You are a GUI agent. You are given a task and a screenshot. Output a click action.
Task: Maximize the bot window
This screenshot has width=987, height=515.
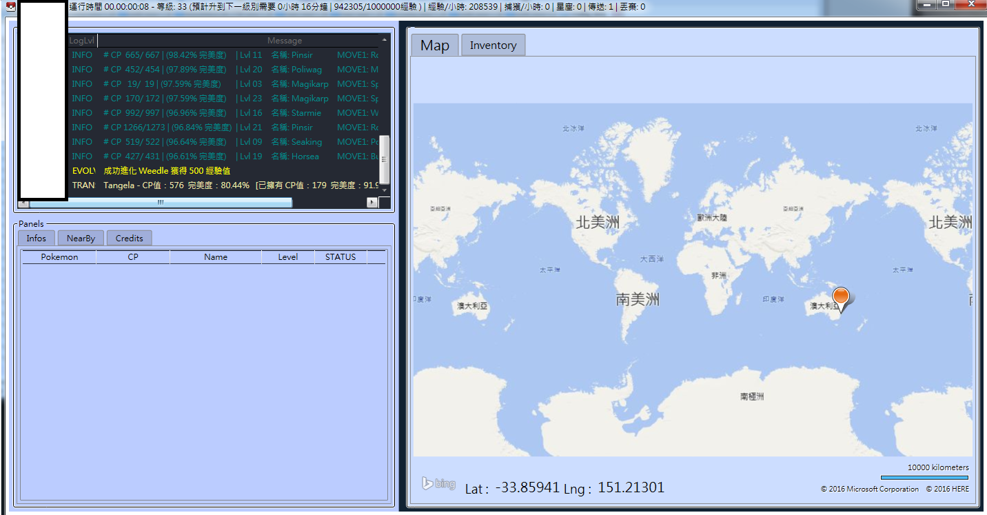point(946,4)
